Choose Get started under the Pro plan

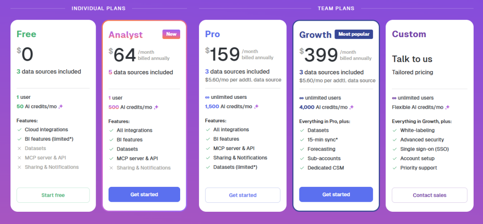243,195
